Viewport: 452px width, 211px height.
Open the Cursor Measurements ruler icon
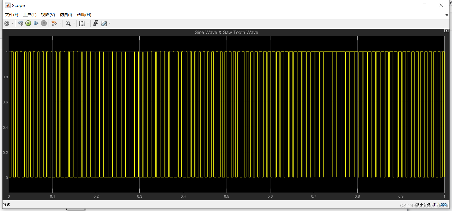click(x=104, y=23)
